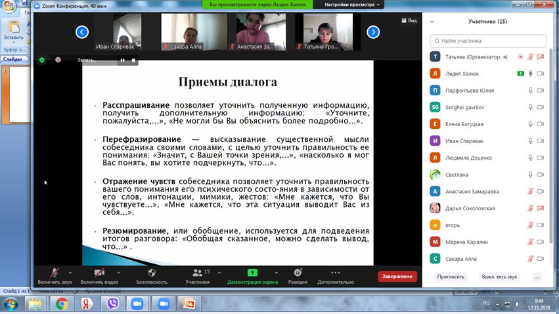Click the Участники participants icon
Viewport: 559px width, 314px height.
pyautogui.click(x=197, y=273)
